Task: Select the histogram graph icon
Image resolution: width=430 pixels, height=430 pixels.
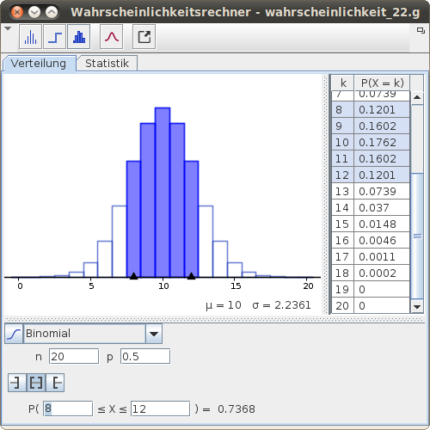Action: 79,37
